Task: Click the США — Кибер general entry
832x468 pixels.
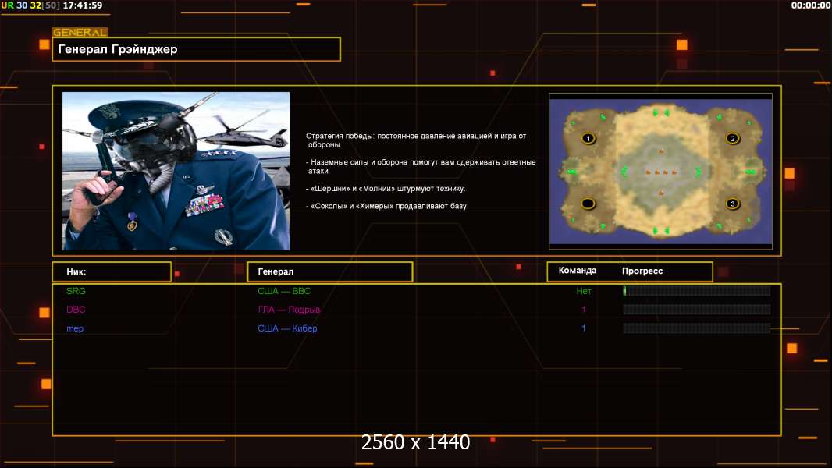Action: 287,328
